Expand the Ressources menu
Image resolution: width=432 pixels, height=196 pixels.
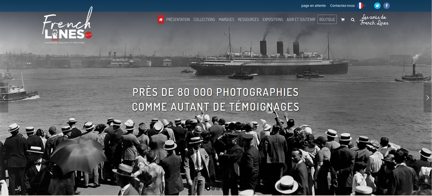click(248, 19)
